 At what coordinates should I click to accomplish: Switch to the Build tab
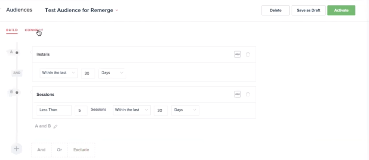tap(12, 30)
